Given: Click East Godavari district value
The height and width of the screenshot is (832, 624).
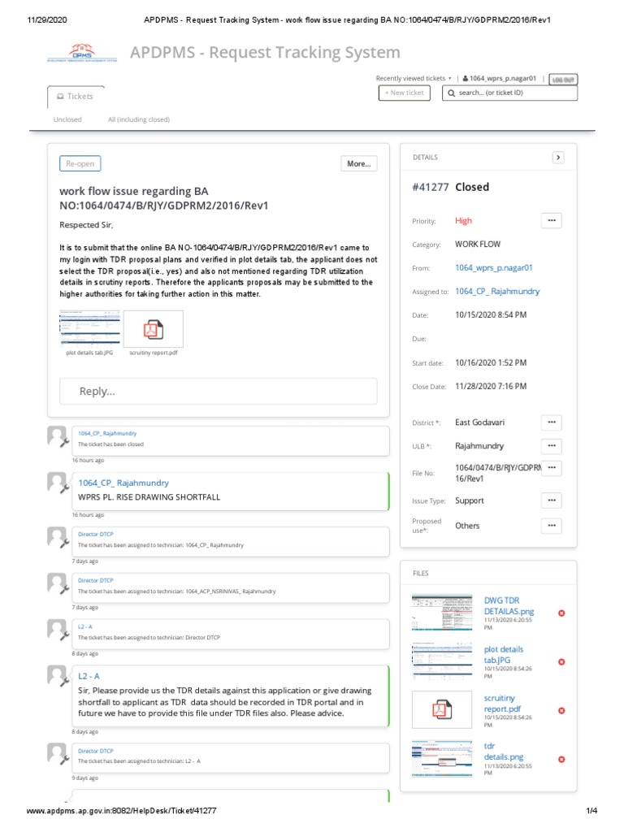Looking at the screenshot, I should 479,422.
